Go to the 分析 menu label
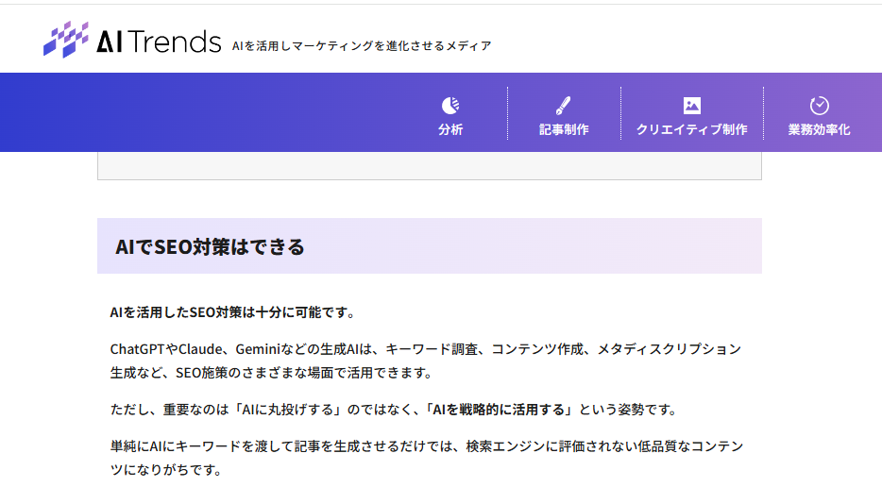This screenshot has width=882, height=487. pos(450,130)
